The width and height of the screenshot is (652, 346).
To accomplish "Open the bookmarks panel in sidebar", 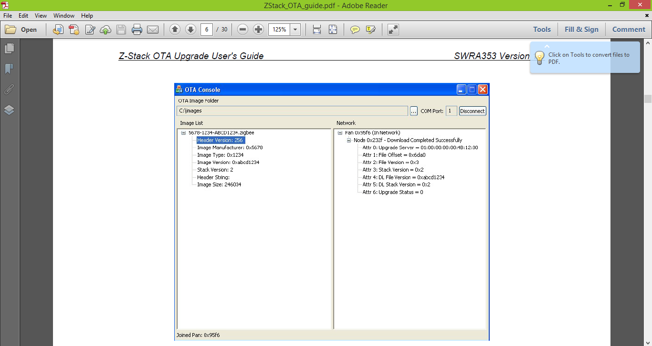I will (9, 69).
